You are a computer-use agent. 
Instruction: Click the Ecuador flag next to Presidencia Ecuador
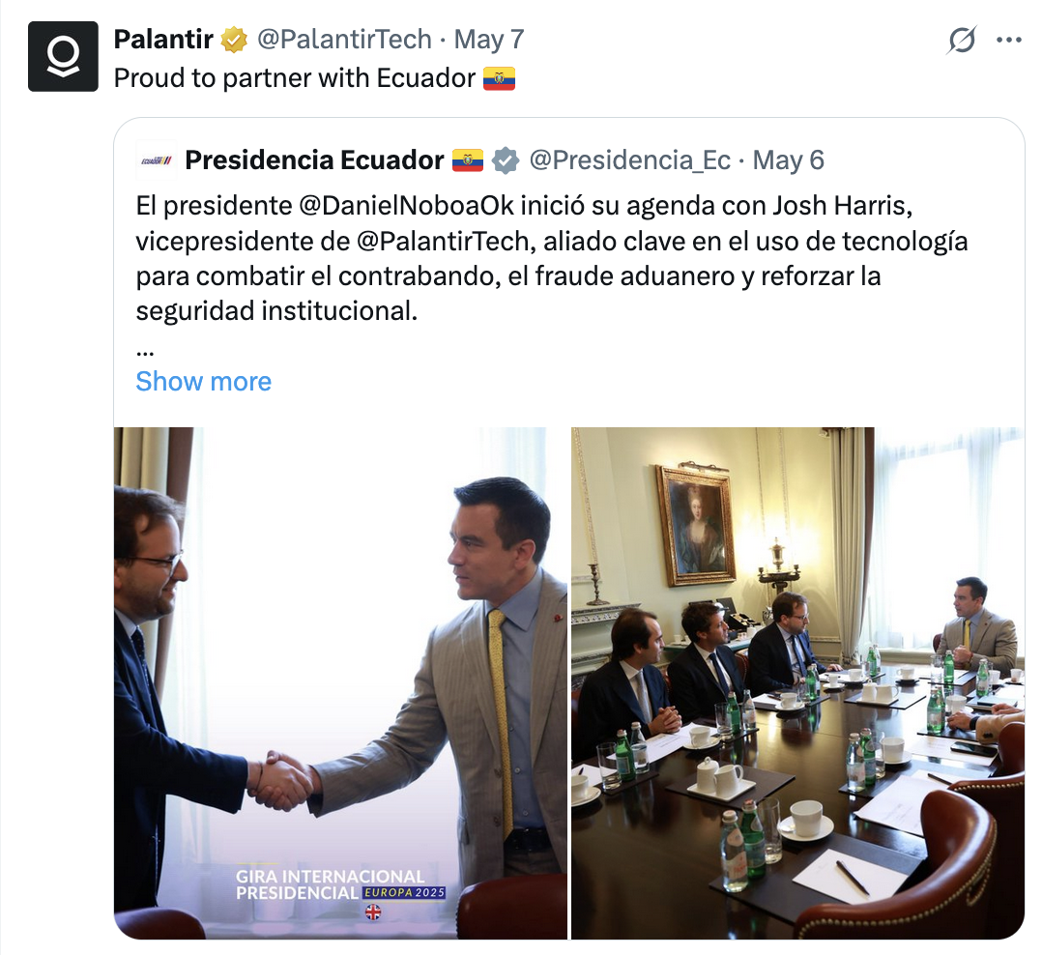468,160
